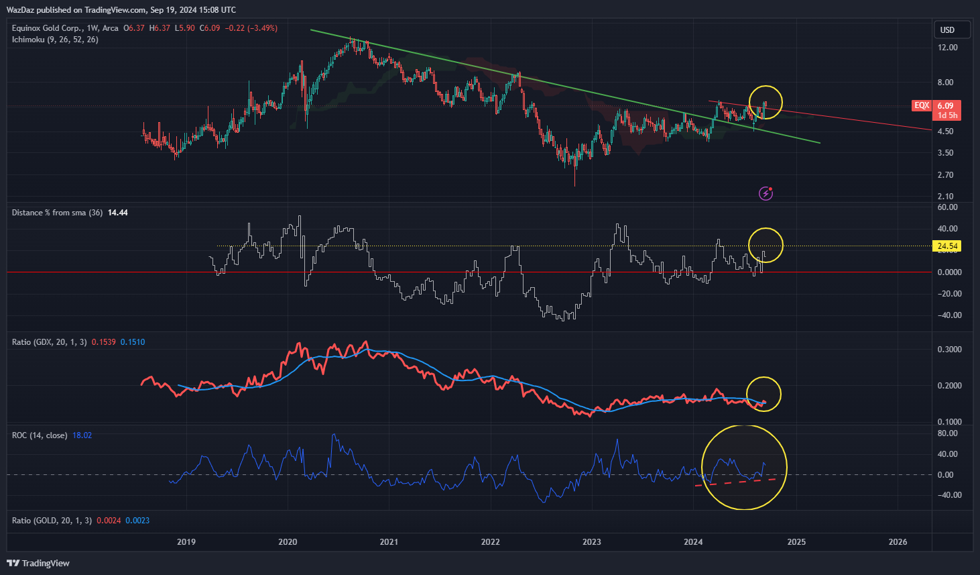This screenshot has width=980, height=575.
Task: Select the ROC (14, close) indicator legend
Action: (x=40, y=435)
